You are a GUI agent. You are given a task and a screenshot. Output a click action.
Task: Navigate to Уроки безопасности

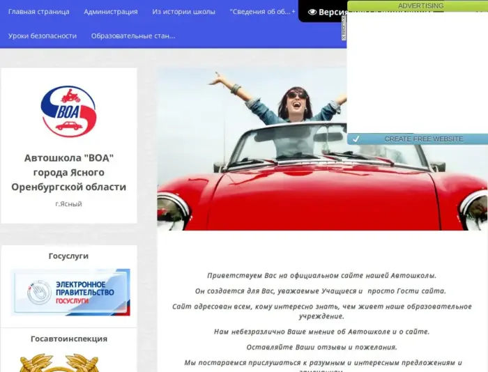click(43, 36)
